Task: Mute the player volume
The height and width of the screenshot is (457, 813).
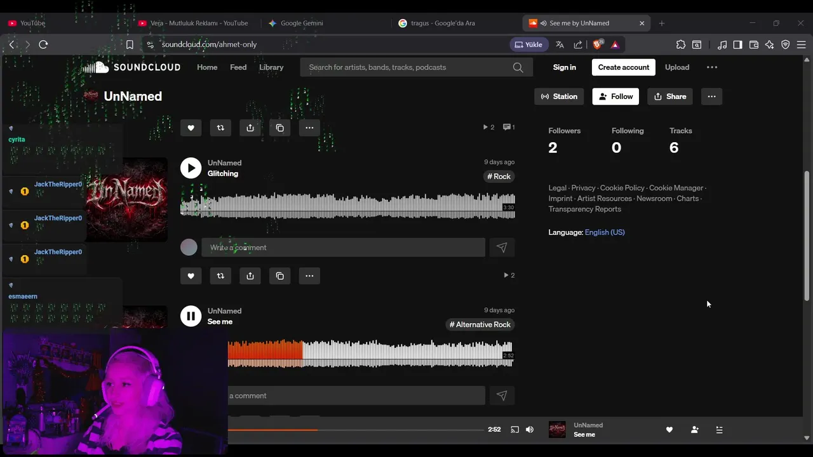Action: (530, 430)
